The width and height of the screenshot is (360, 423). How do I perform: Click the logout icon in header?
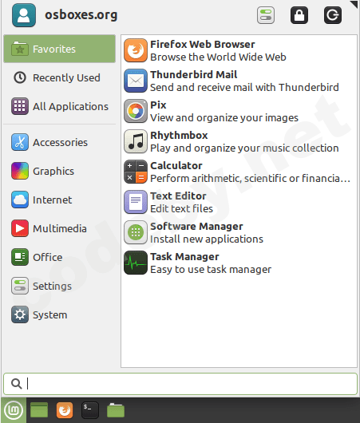333,15
